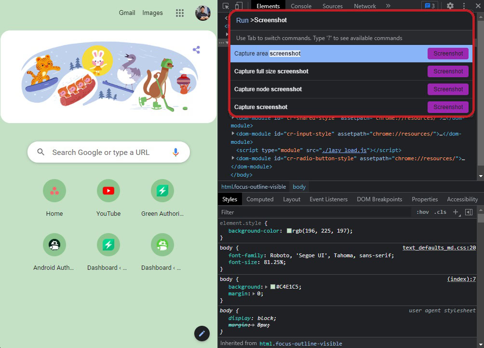Toggle element state :hov

(x=423, y=212)
